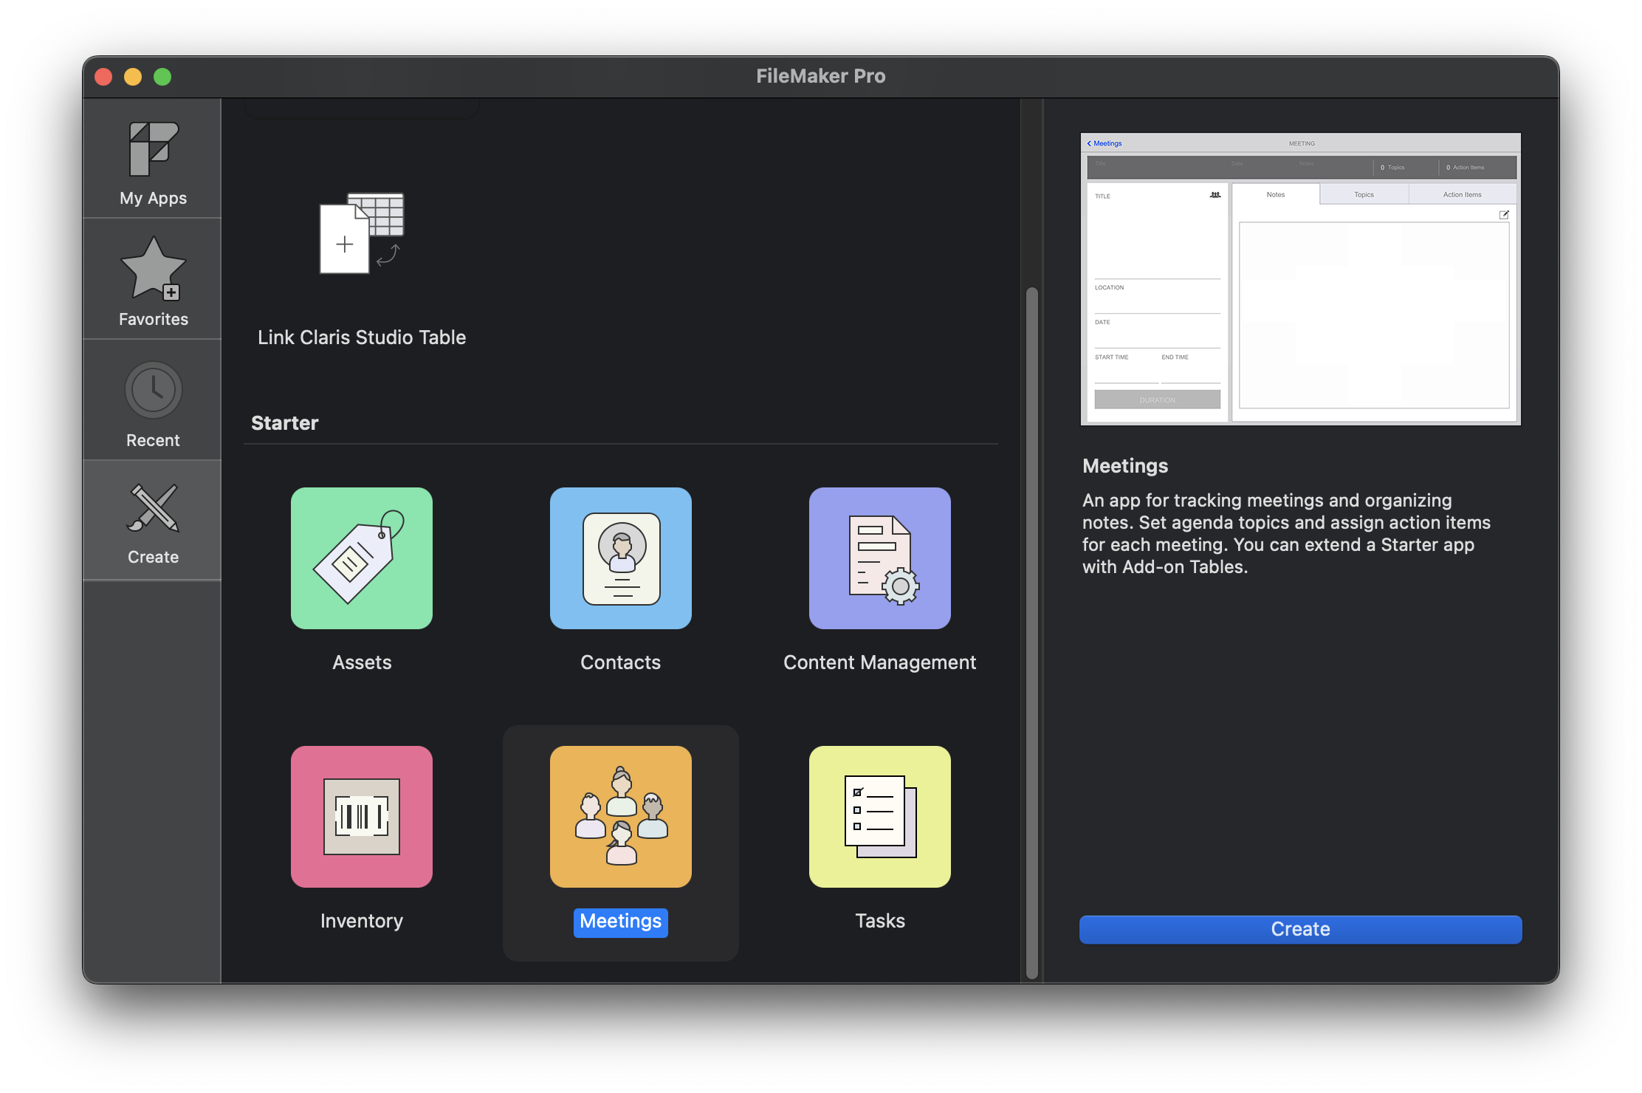Click the Contacts label text
The height and width of the screenshot is (1093, 1642).
(x=621, y=662)
